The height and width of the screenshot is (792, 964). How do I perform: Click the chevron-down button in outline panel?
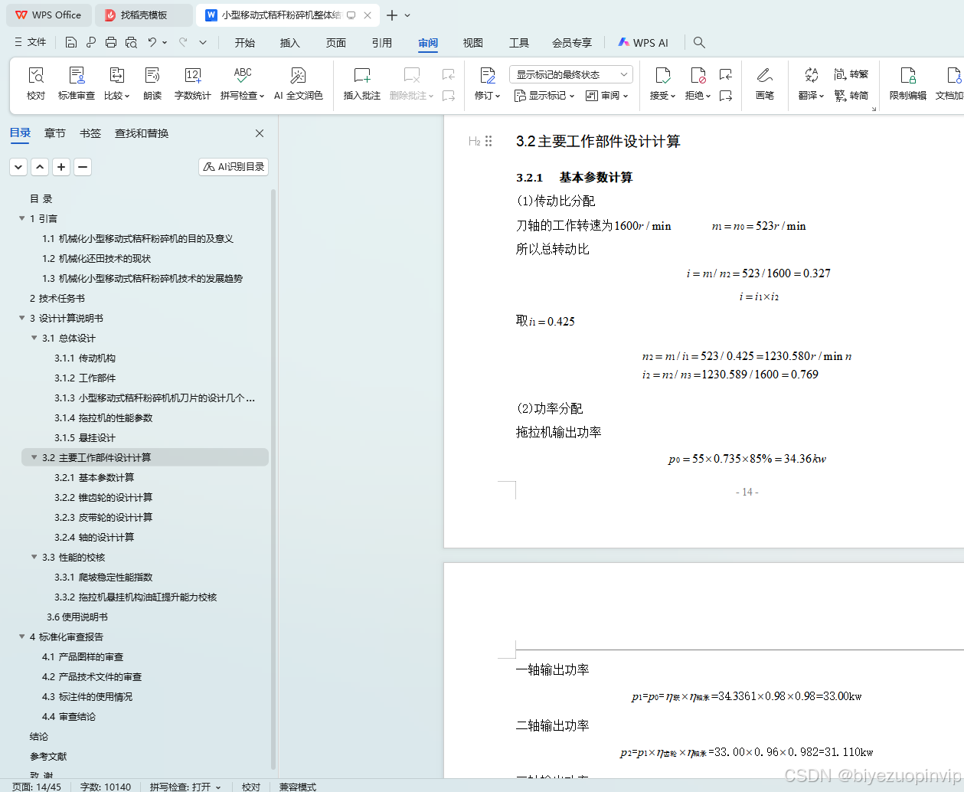click(18, 166)
